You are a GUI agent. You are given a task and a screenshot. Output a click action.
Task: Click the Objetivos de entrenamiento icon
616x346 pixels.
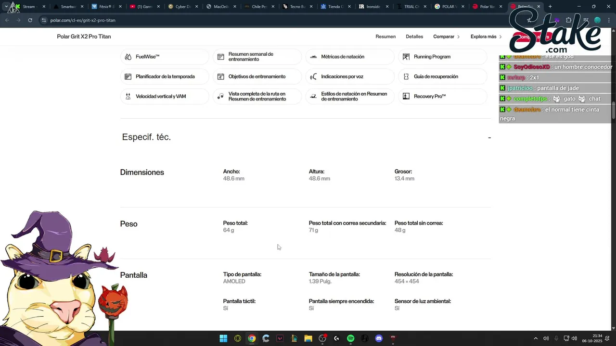(220, 76)
